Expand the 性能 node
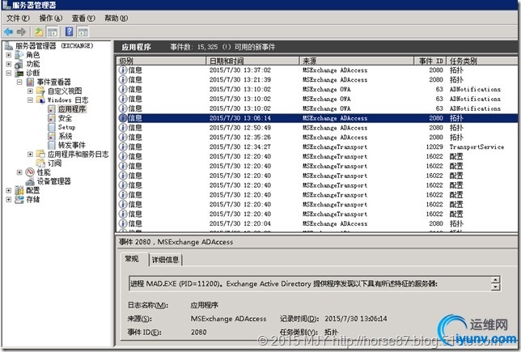The image size is (521, 352). [x=19, y=172]
